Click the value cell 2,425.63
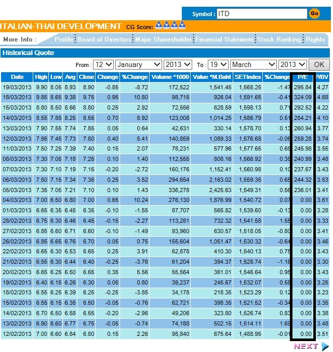Image resolution: width=333 pixels, height=352 pixels. [x=220, y=190]
